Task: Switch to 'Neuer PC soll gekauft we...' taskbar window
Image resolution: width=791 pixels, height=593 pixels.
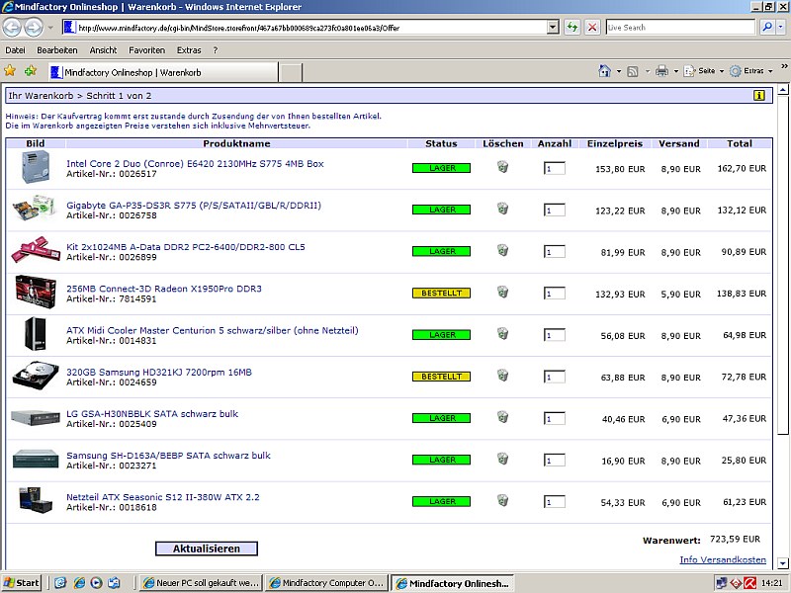Action: coord(201,583)
